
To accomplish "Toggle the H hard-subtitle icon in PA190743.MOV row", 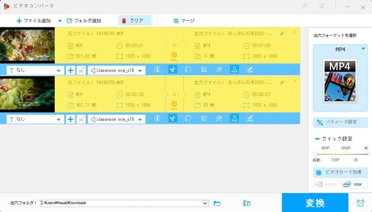I will pos(81,70).
